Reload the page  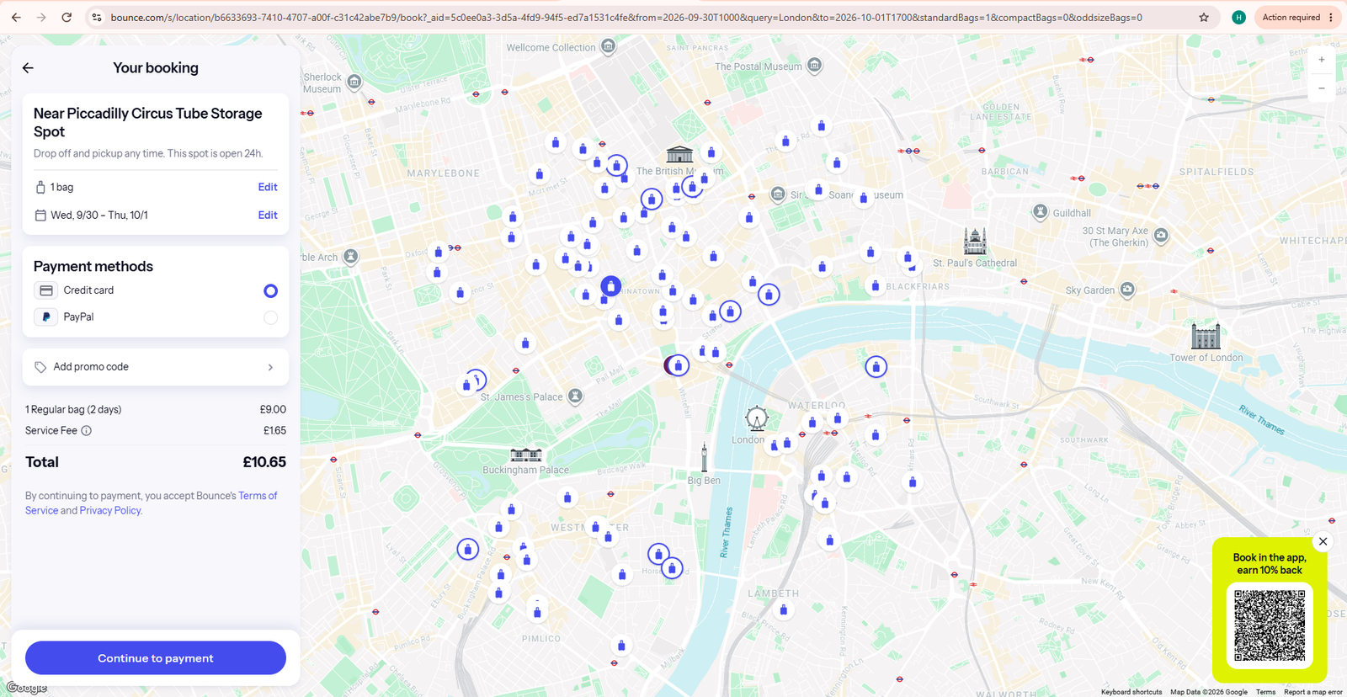[67, 17]
